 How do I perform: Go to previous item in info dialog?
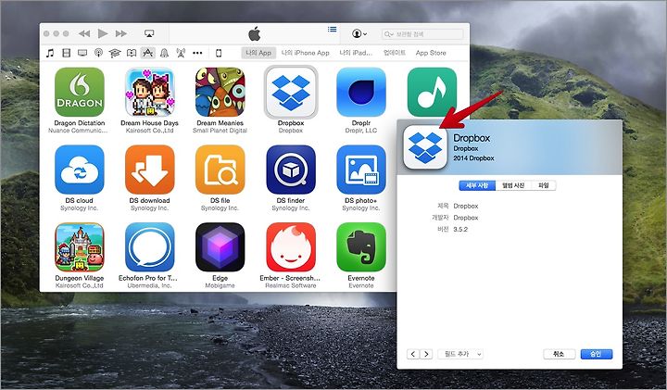point(413,354)
